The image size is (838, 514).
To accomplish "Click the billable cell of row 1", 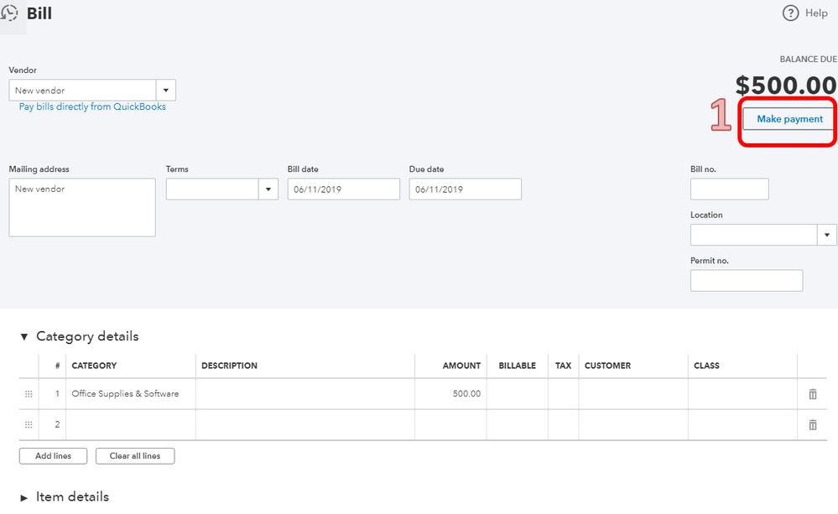I will [x=518, y=394].
